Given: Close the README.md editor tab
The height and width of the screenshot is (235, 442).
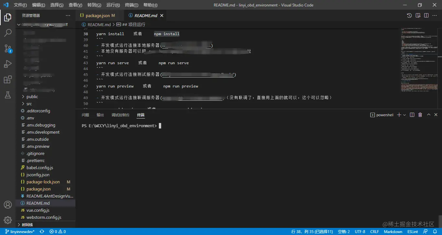Looking at the screenshot, I should click(x=162, y=15).
